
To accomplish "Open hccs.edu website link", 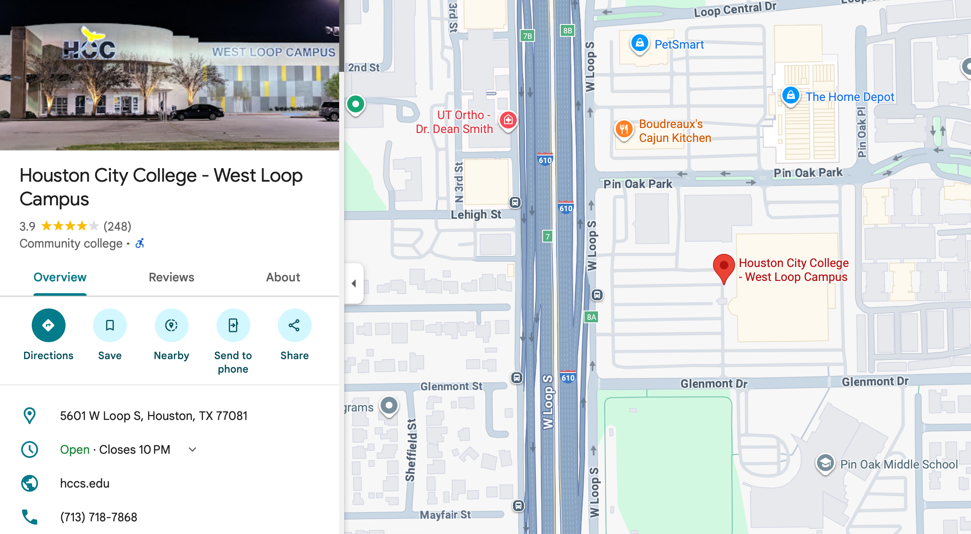I will 85,483.
